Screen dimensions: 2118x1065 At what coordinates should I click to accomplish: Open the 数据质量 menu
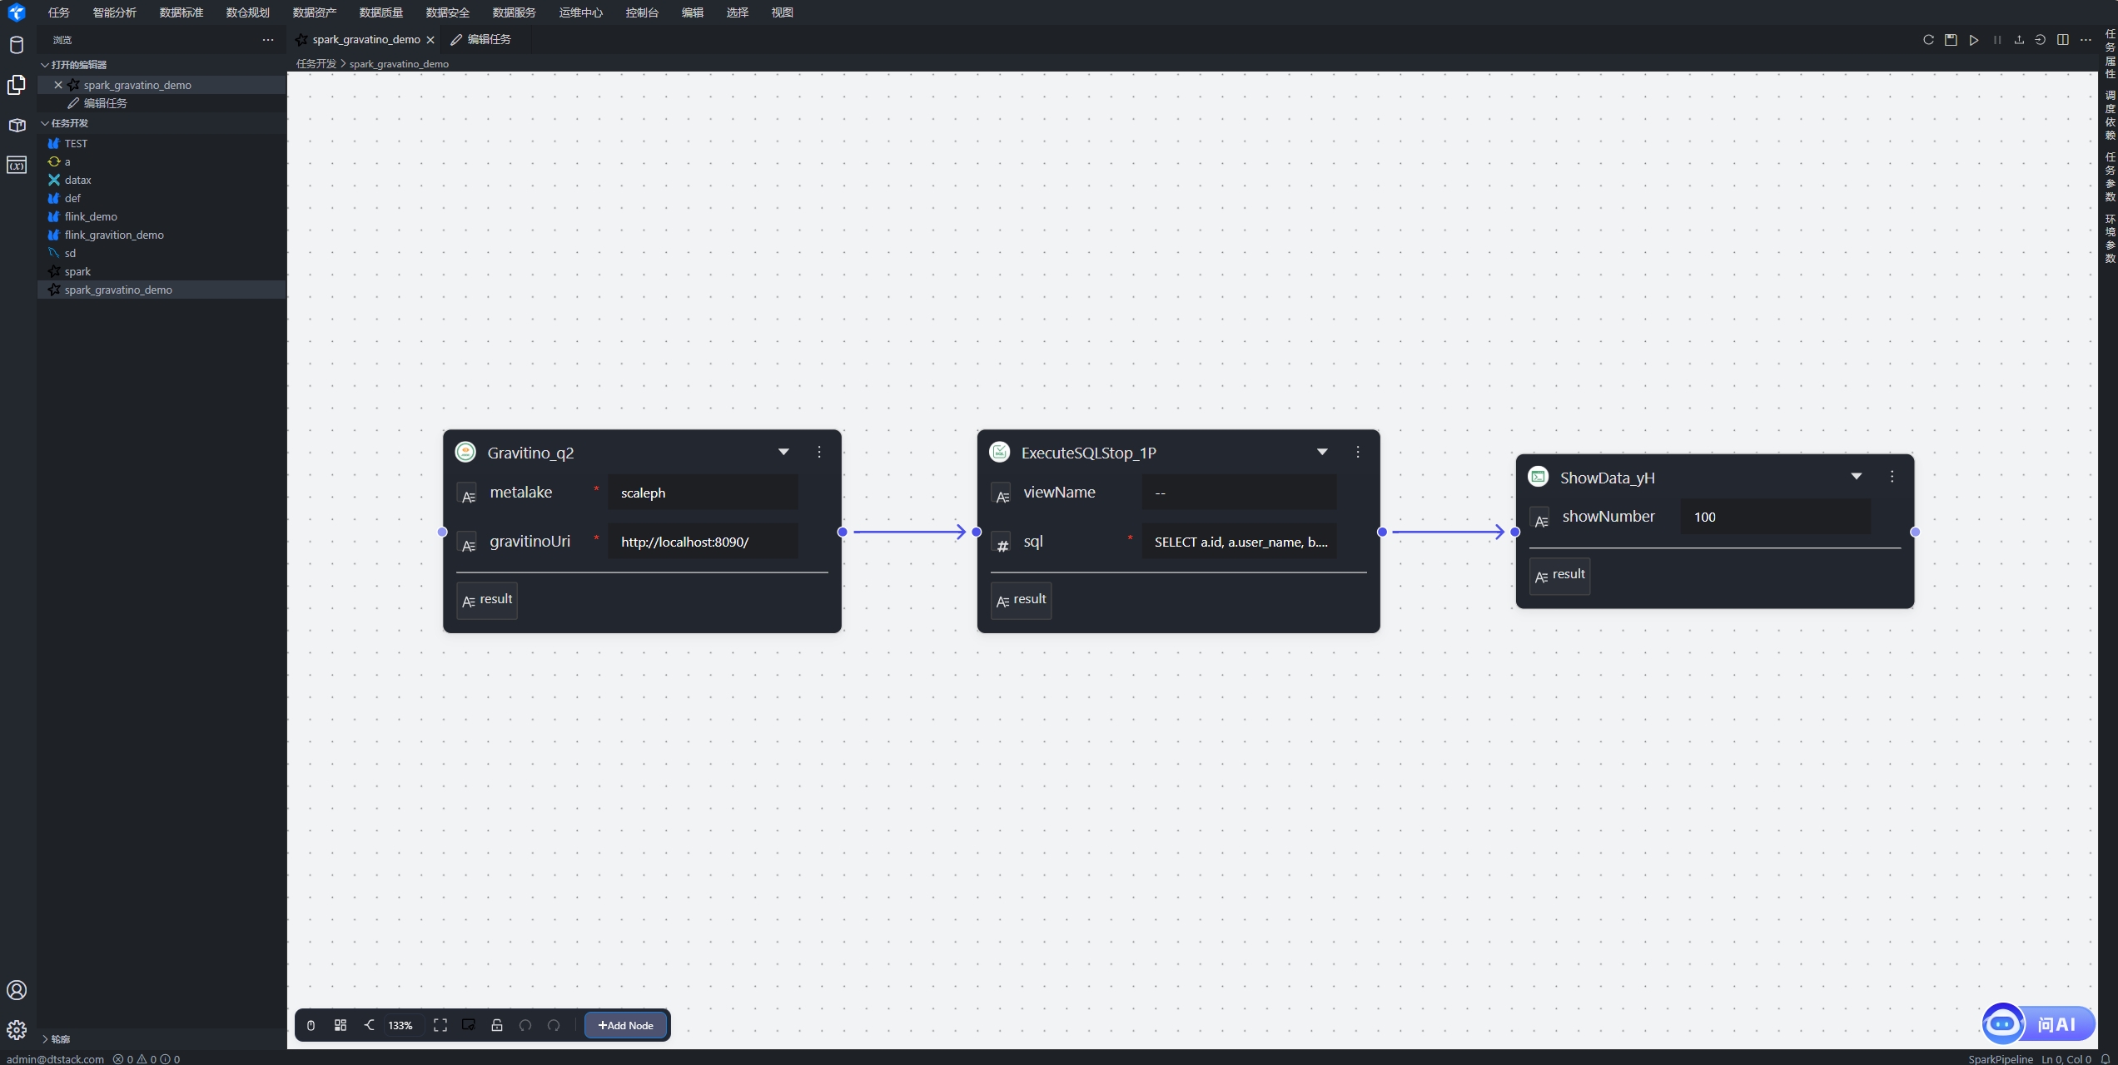tap(380, 12)
